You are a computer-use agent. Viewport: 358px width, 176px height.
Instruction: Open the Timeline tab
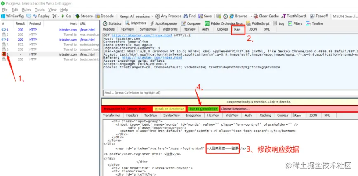(314, 23)
